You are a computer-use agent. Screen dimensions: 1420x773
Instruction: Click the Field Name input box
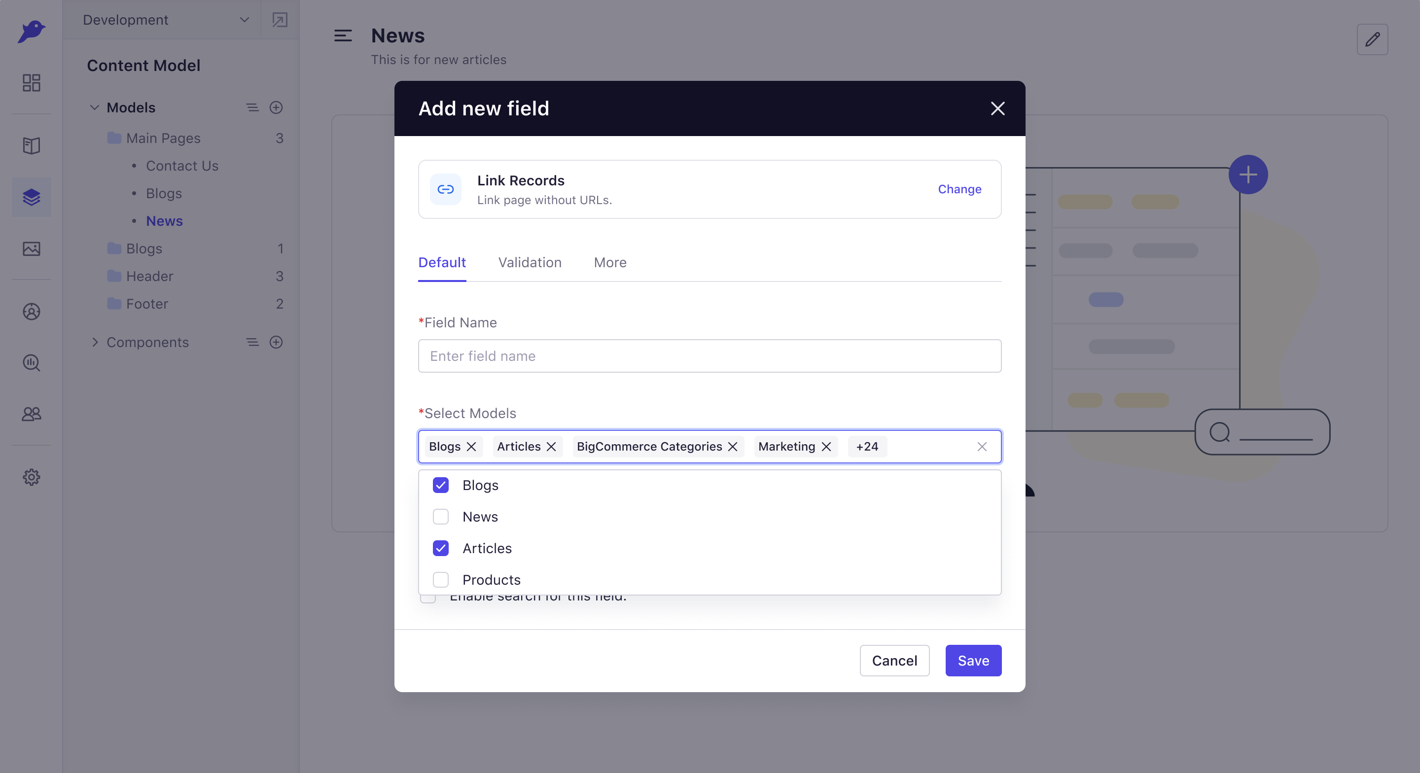pyautogui.click(x=710, y=356)
